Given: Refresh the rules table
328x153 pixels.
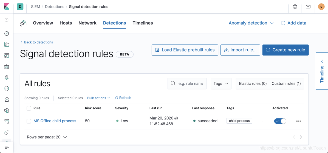Looking at the screenshot, I should pyautogui.click(x=123, y=98).
